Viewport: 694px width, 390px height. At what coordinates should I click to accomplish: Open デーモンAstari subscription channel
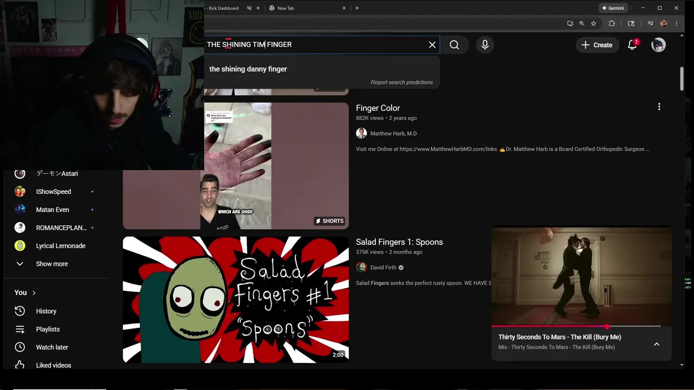(56, 173)
